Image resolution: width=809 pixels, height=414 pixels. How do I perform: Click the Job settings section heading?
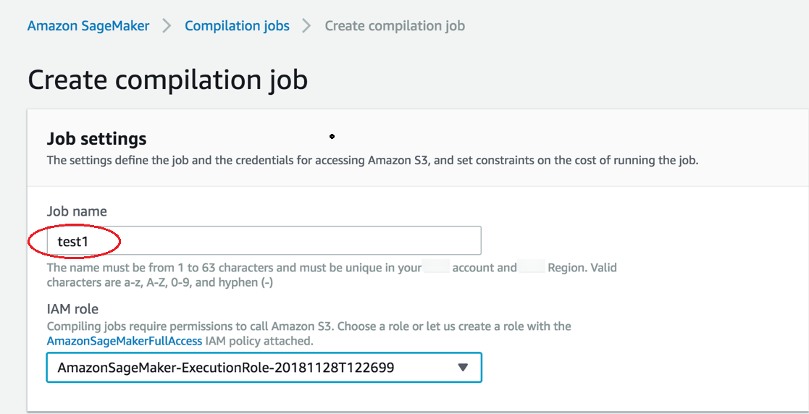point(96,138)
